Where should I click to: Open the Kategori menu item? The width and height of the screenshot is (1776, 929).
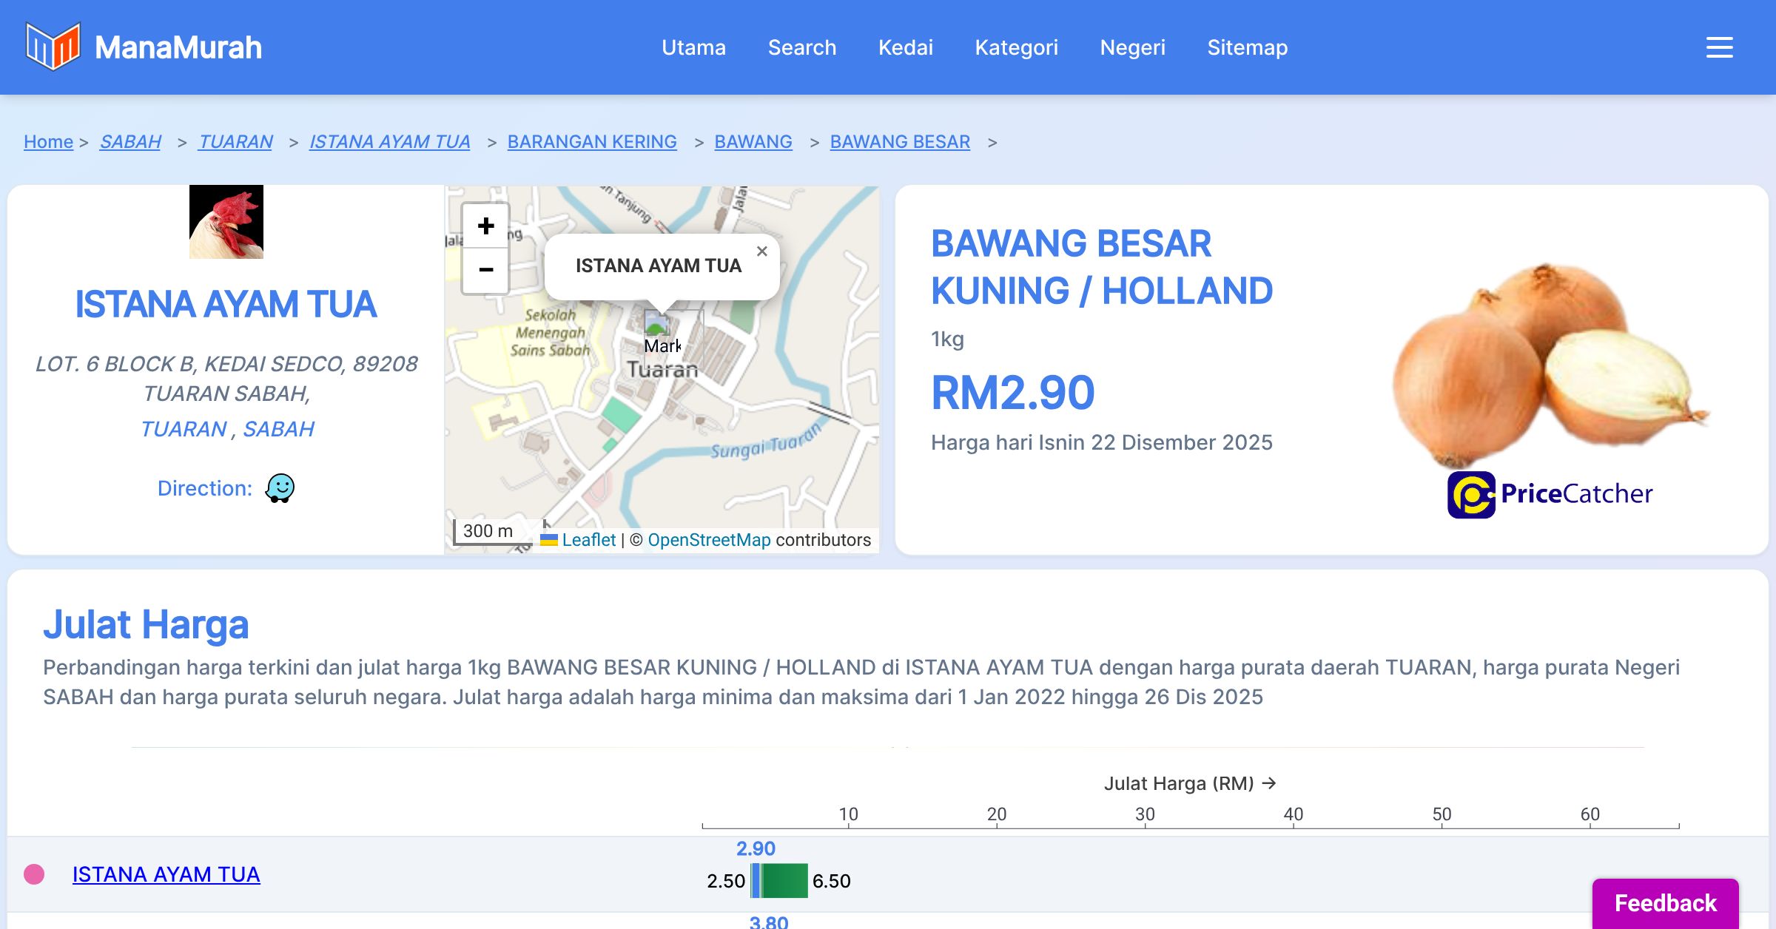pos(1016,47)
